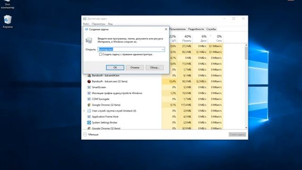This screenshot has height=170, width=302.
Task: Click the audio device graph isolation process icon
Action: point(89,93)
